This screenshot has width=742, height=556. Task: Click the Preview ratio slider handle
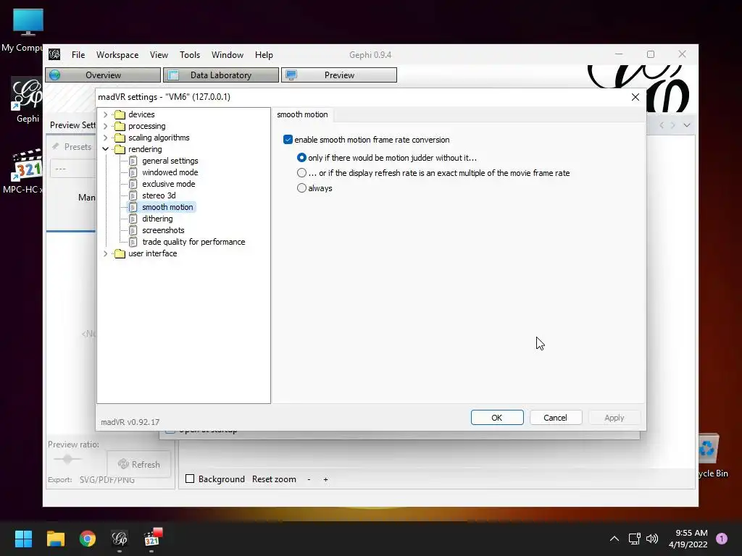[67, 459]
